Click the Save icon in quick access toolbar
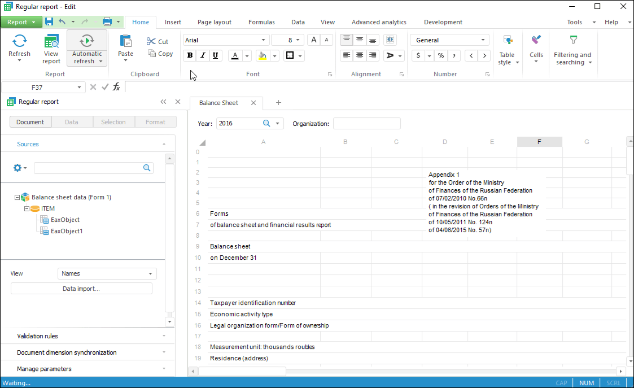634x388 pixels. 49,22
